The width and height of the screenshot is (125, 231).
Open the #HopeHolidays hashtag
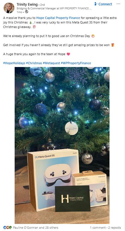14,63
